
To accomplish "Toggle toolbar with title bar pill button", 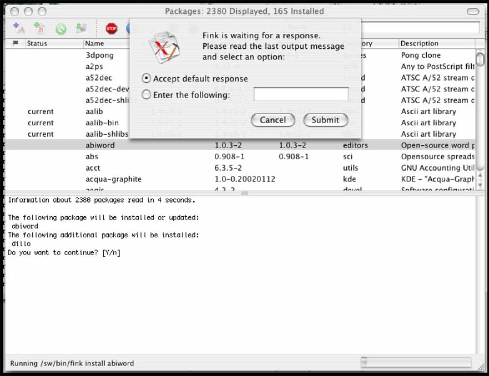I will (x=473, y=11).
